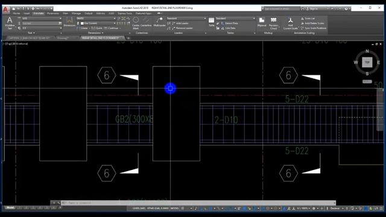
Task: Open the Decimal units dropdown
Action: pos(337,209)
